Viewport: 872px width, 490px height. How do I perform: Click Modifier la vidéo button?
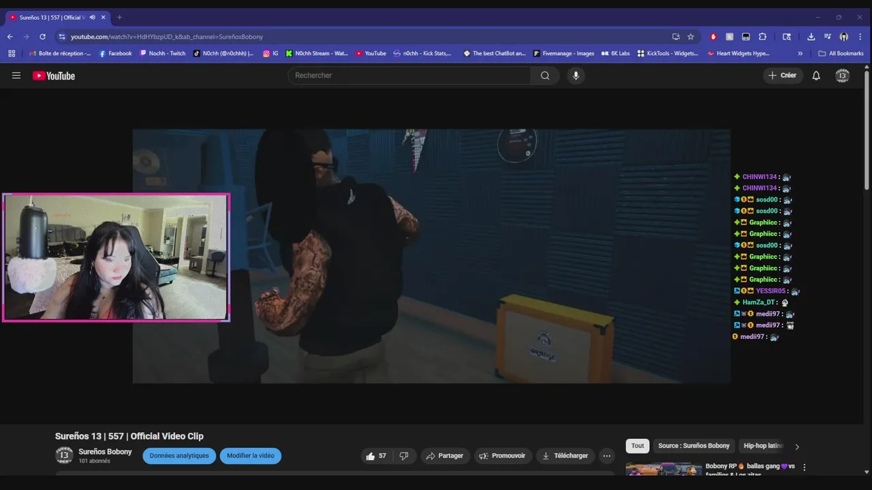point(251,456)
